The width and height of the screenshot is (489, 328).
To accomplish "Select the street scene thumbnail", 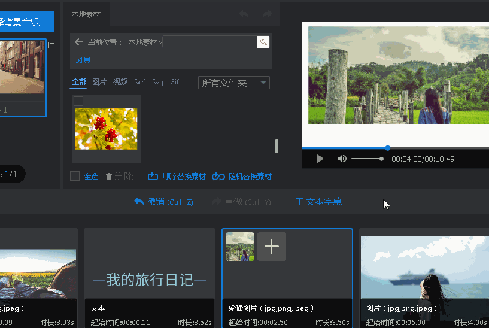I will click(22, 68).
